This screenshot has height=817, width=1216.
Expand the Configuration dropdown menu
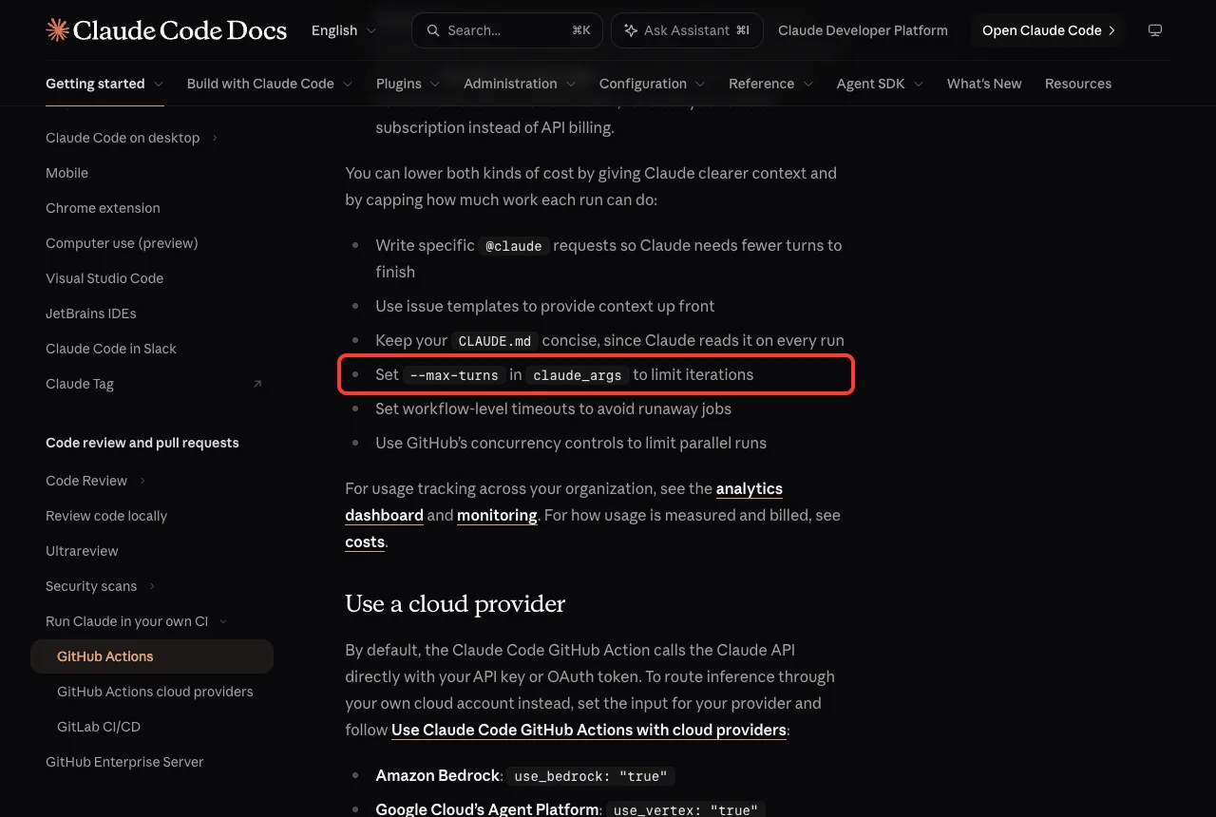coord(653,84)
